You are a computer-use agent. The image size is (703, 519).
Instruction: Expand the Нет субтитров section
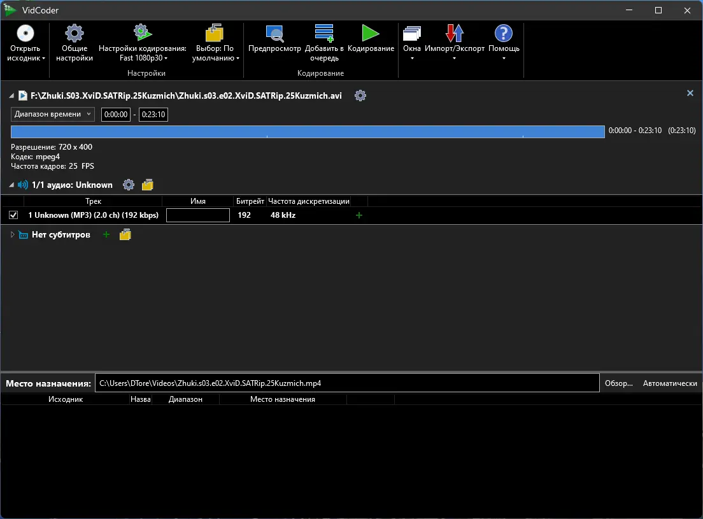[12, 234]
